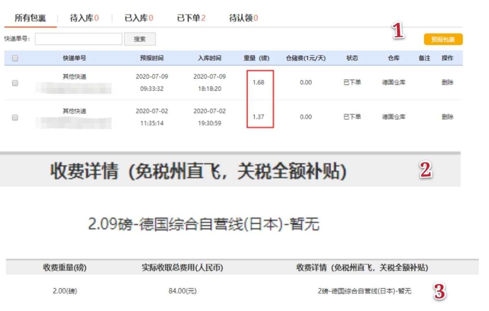This screenshot has width=489, height=311.
Task: Click storage fee 0.00 in the 1.37 row
Action: (x=306, y=117)
